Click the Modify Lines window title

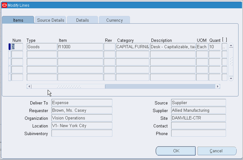(x=19, y=5)
